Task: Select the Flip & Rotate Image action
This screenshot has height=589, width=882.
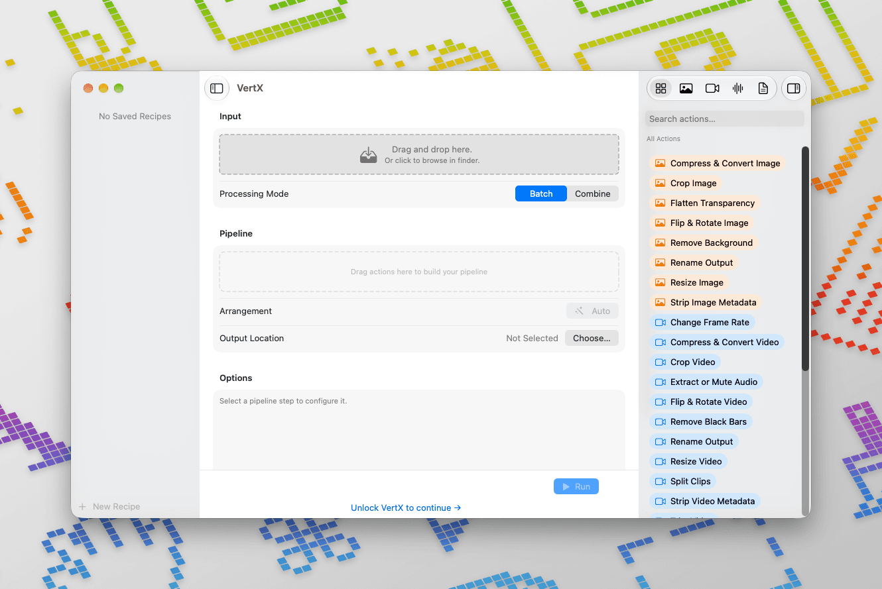Action: point(702,223)
